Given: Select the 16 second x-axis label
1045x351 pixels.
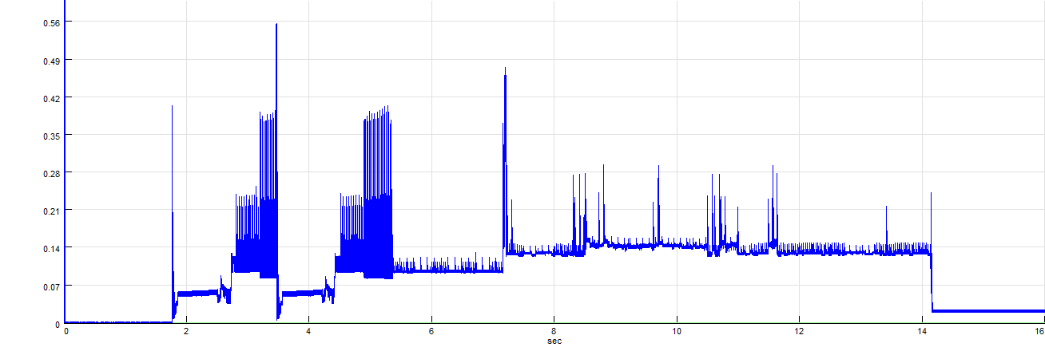Looking at the screenshot, I should point(1039,331).
